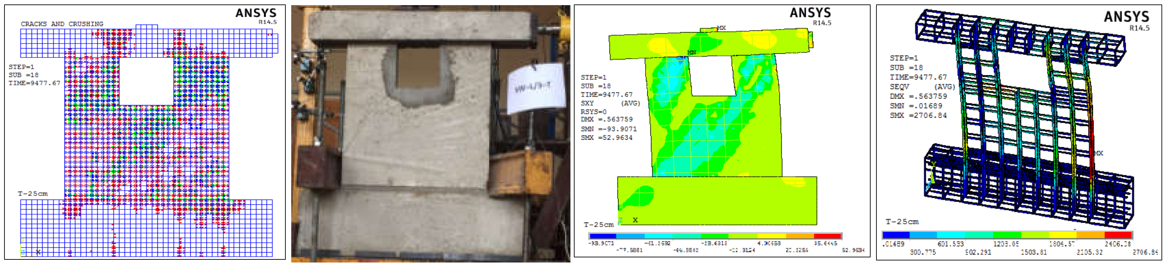
Task: Click the "2706.84" legend value
Action: [1145, 252]
